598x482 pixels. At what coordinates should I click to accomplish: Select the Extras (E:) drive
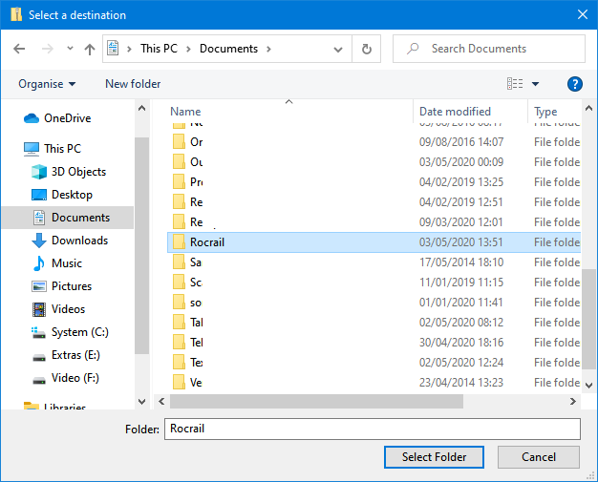75,355
